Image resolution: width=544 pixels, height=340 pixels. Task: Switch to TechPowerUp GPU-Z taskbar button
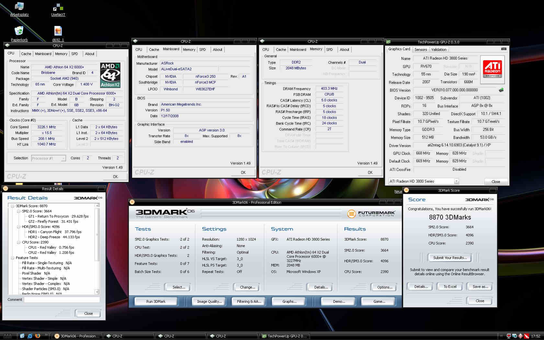pos(284,336)
